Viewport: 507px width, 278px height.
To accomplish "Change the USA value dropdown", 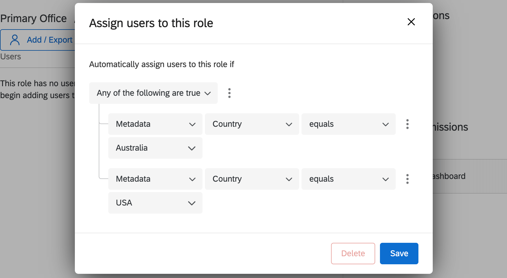I will point(155,203).
